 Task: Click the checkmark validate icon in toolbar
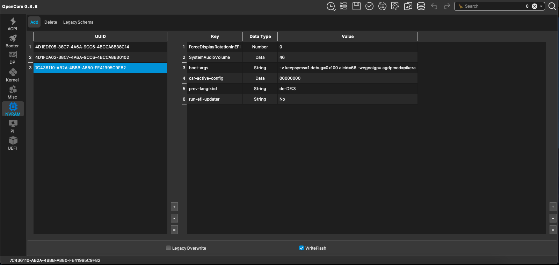[369, 6]
